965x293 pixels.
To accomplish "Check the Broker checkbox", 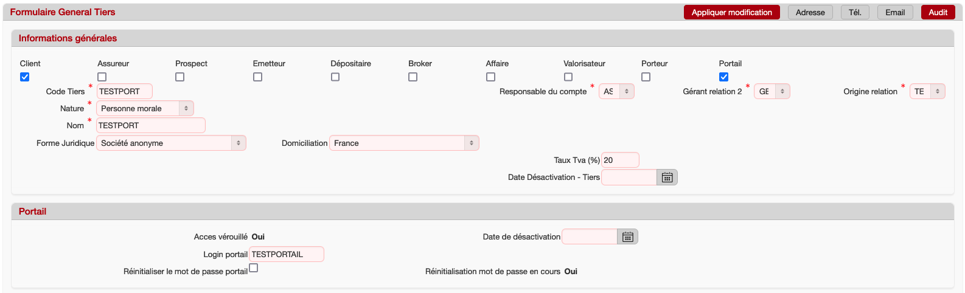I will [413, 77].
